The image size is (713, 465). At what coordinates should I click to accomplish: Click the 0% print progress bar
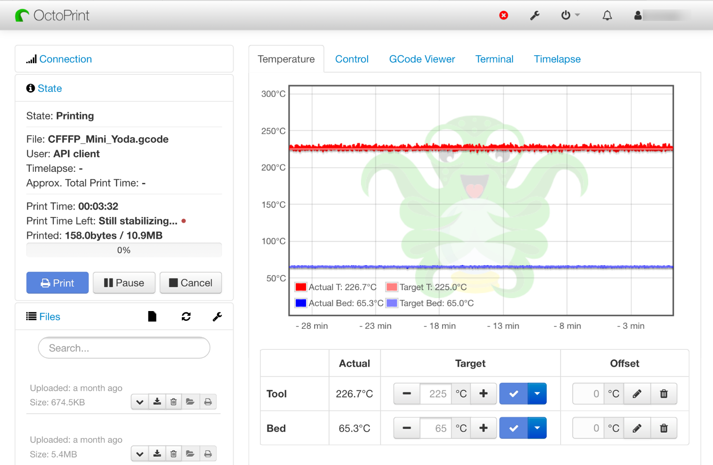pos(124,250)
